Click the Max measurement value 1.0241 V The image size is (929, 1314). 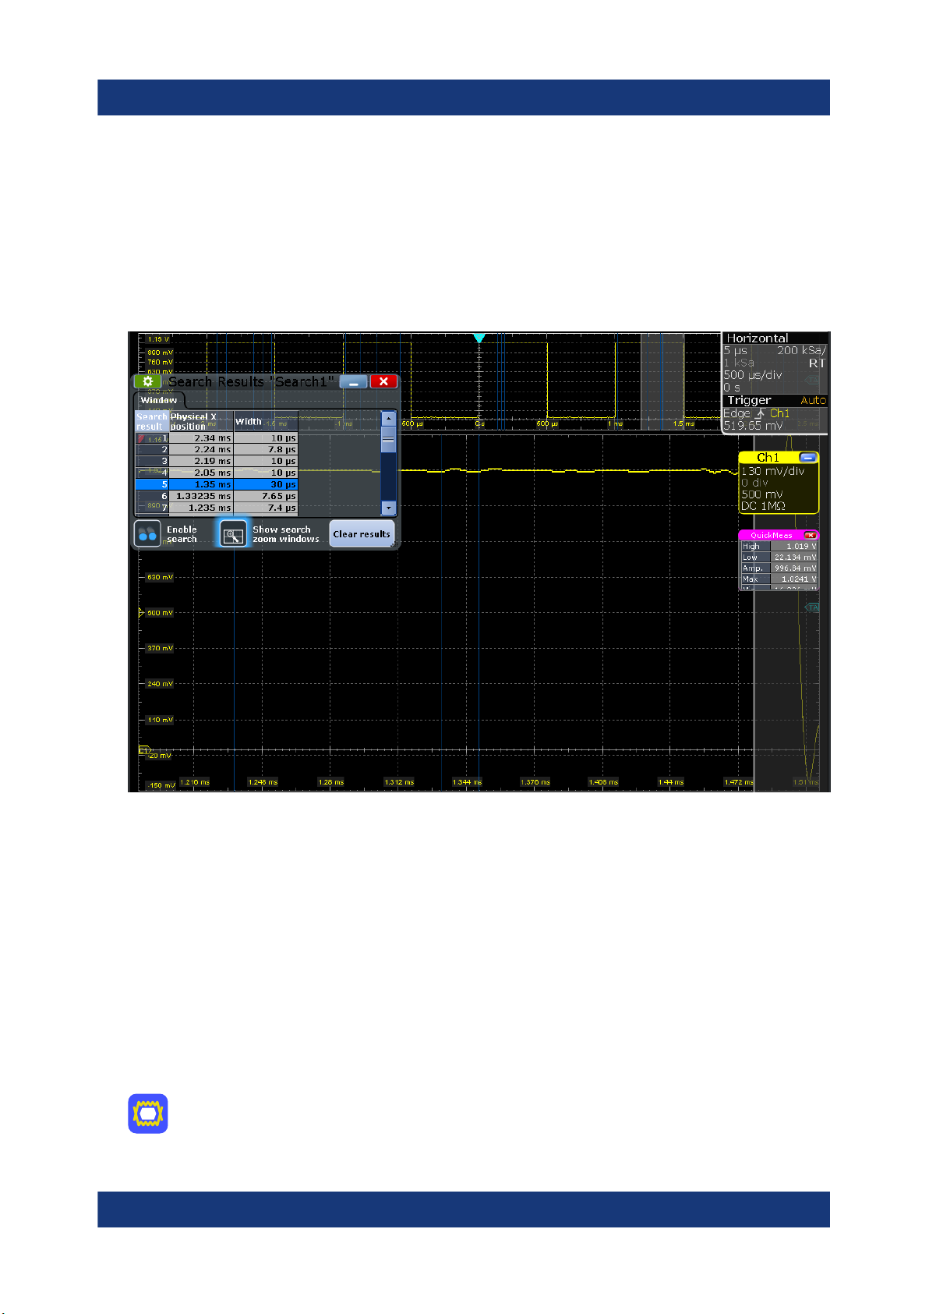[794, 579]
